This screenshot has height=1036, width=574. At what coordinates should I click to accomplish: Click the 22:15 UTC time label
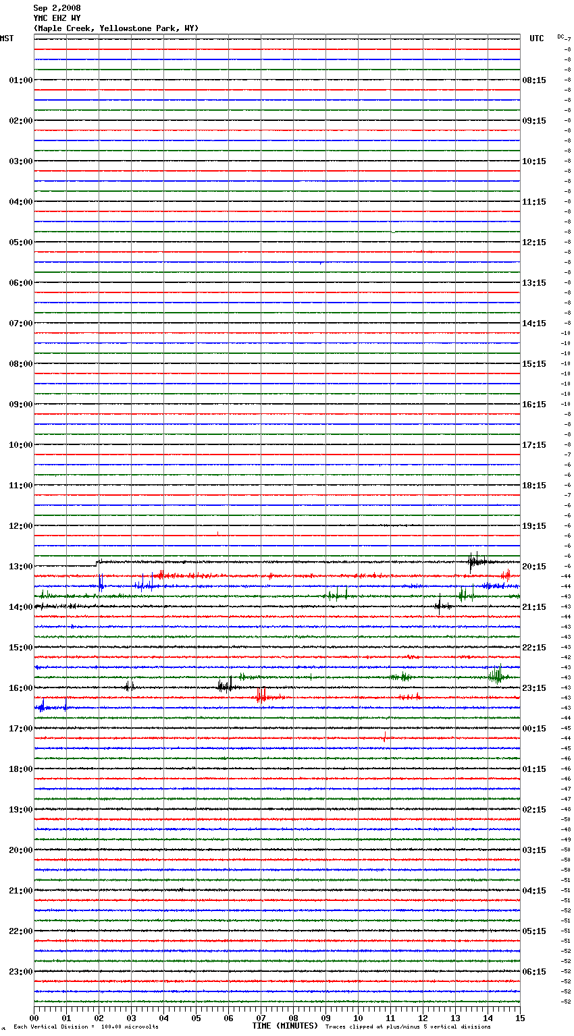click(x=534, y=648)
